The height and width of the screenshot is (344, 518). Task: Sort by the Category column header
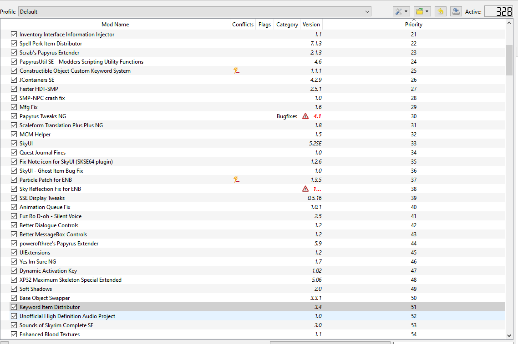click(287, 25)
